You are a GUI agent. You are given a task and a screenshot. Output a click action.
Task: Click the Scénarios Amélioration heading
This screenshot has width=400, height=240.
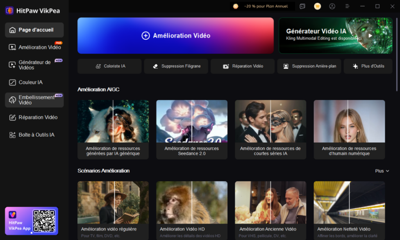pyautogui.click(x=104, y=171)
